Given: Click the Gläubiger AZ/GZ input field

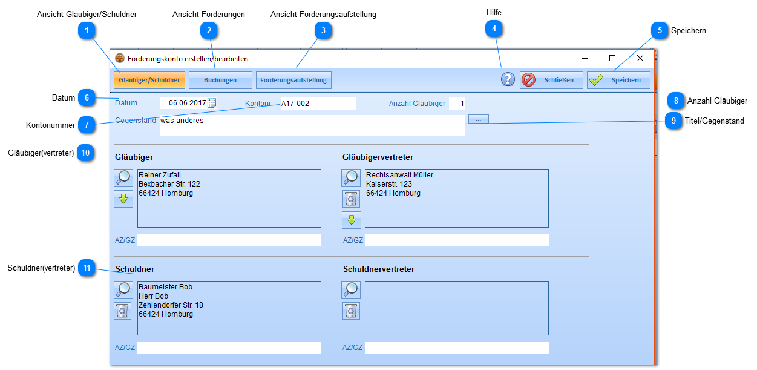Looking at the screenshot, I should [229, 240].
